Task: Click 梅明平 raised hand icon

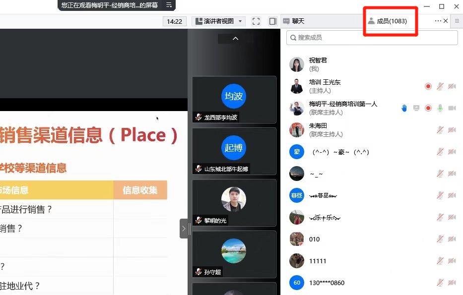Action: tap(404, 108)
